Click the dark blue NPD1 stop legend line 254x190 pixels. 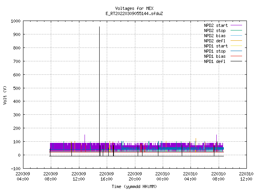237,51
